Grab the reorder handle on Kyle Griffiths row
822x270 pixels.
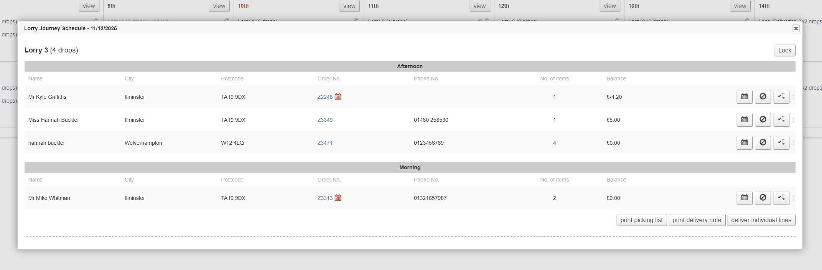[x=793, y=97]
